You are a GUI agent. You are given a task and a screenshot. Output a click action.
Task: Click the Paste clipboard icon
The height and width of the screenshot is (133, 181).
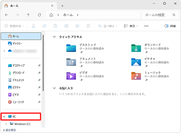click(55, 26)
